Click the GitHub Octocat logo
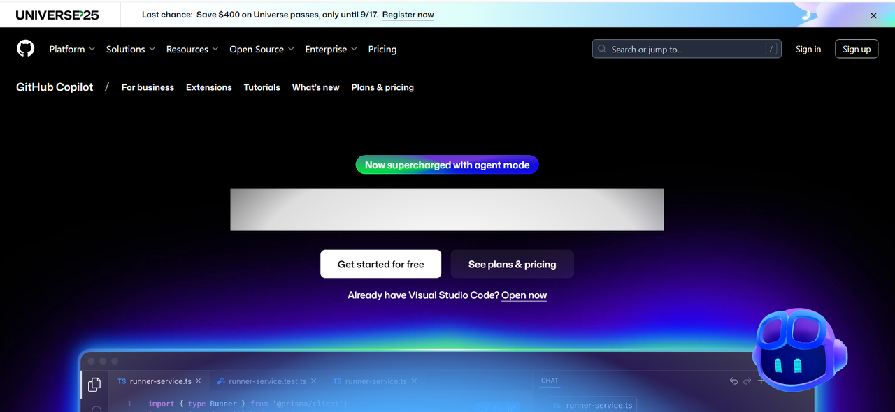The height and width of the screenshot is (412, 895). (x=25, y=48)
